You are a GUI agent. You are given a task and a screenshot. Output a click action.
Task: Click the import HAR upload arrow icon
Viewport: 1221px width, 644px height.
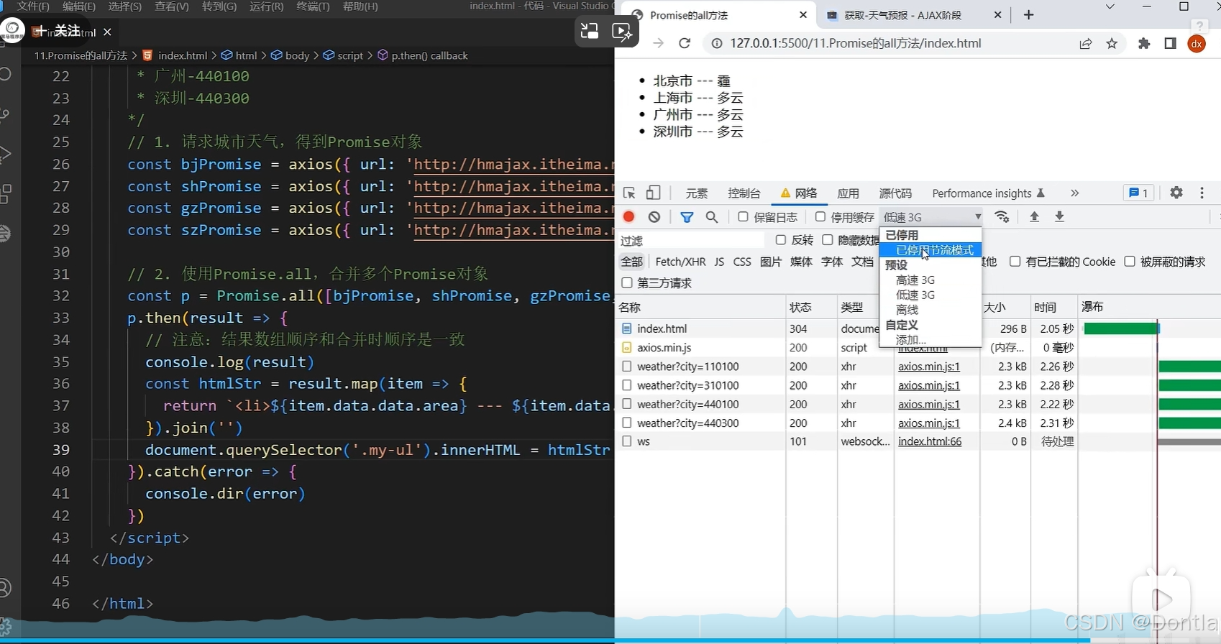pos(1034,217)
